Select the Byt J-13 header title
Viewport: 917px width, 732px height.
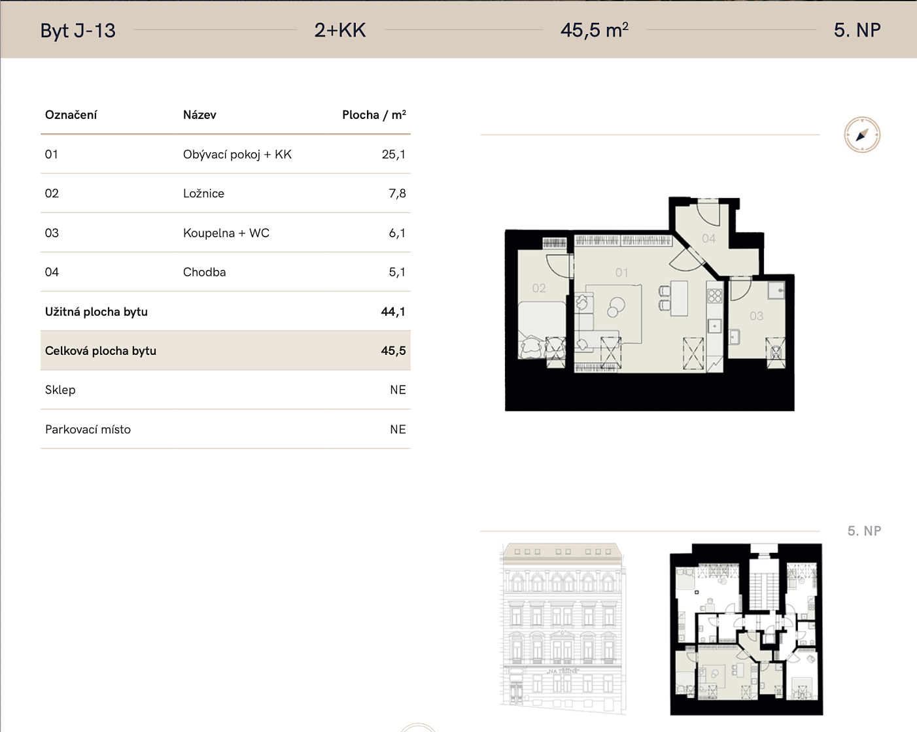click(78, 31)
